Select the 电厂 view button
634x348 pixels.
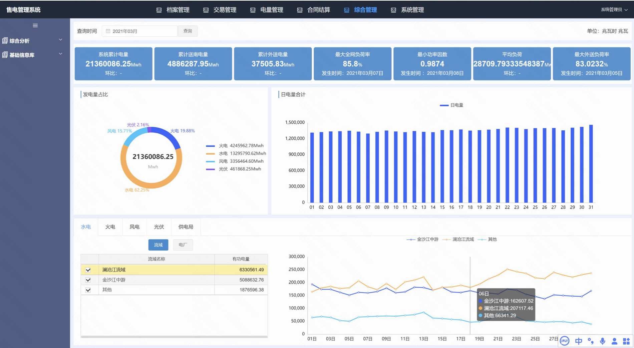coord(183,245)
